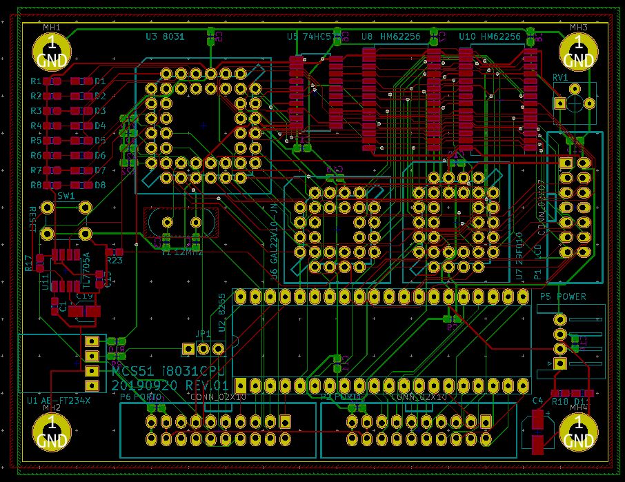Select the MH4 GND mounting hole
This screenshot has height=482, width=625.
[x=578, y=432]
